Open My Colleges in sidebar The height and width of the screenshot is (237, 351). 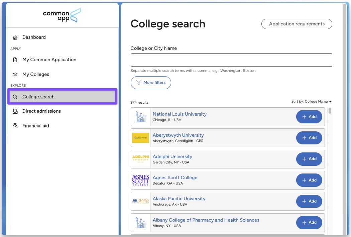click(x=35, y=74)
